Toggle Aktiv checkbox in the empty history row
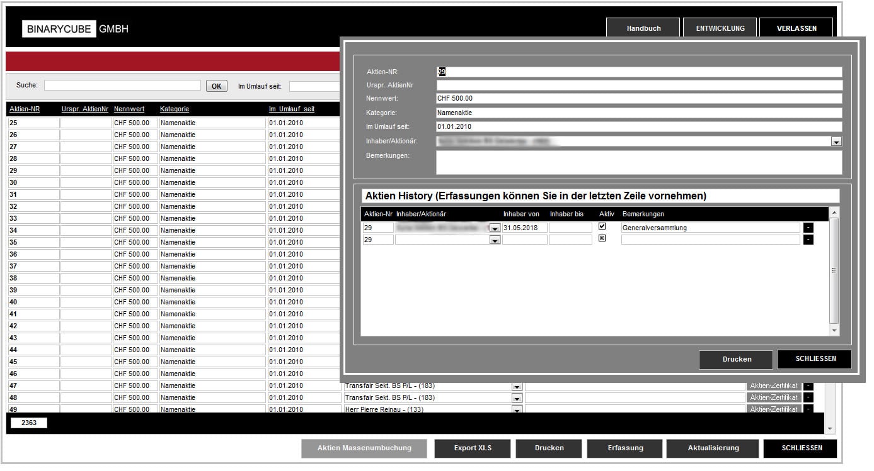The height and width of the screenshot is (471, 874). (x=602, y=238)
